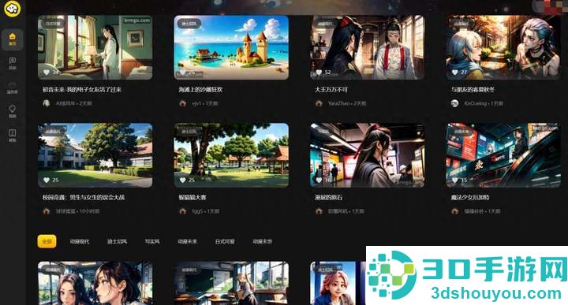This screenshot has width=568, height=305.
Task: Click the author name fgg5
Action: click(x=197, y=211)
